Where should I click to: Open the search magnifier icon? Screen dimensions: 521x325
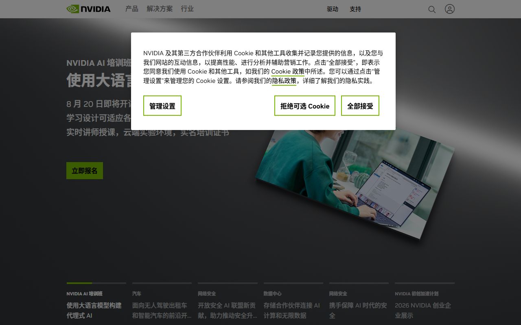(x=432, y=9)
